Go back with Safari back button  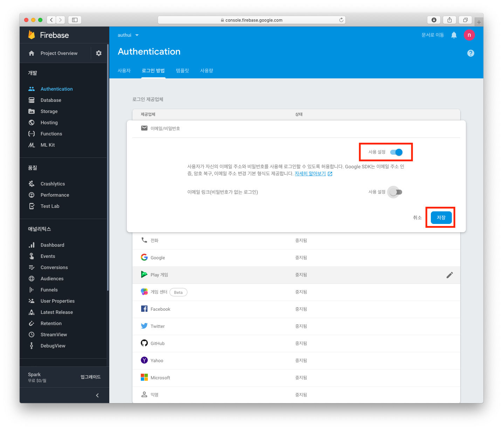click(51, 20)
